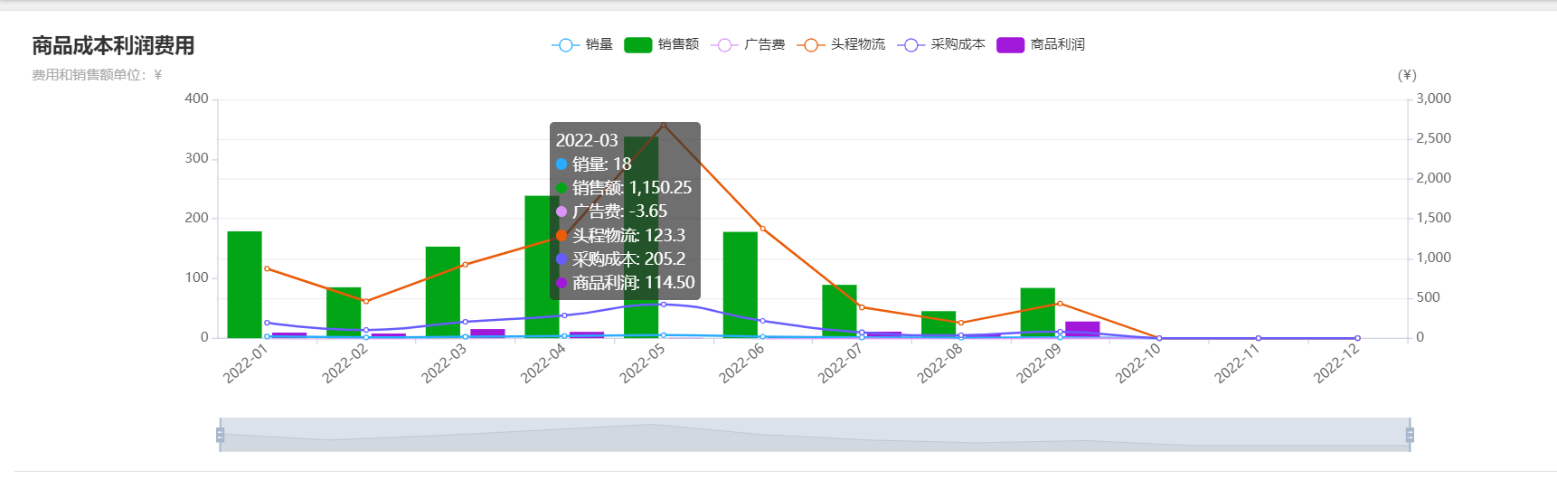Click the orange line peak at 2022-05
Screen dimensions: 1557x479
(x=664, y=125)
